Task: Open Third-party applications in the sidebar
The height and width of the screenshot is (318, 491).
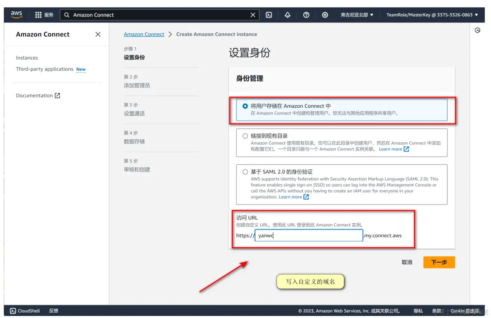Action: (x=45, y=69)
